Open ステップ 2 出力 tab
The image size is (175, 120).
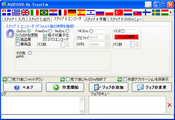(39, 19)
